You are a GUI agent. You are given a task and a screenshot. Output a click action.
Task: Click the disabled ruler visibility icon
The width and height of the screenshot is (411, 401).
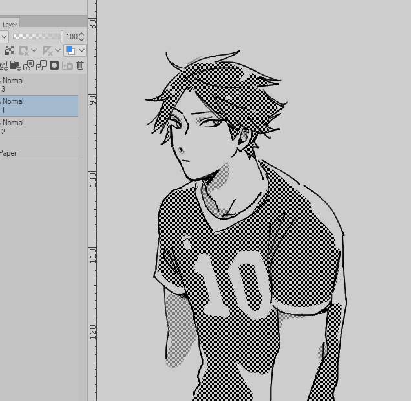47,50
